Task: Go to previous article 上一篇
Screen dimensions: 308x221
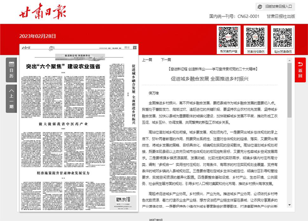Action: [x=147, y=60]
